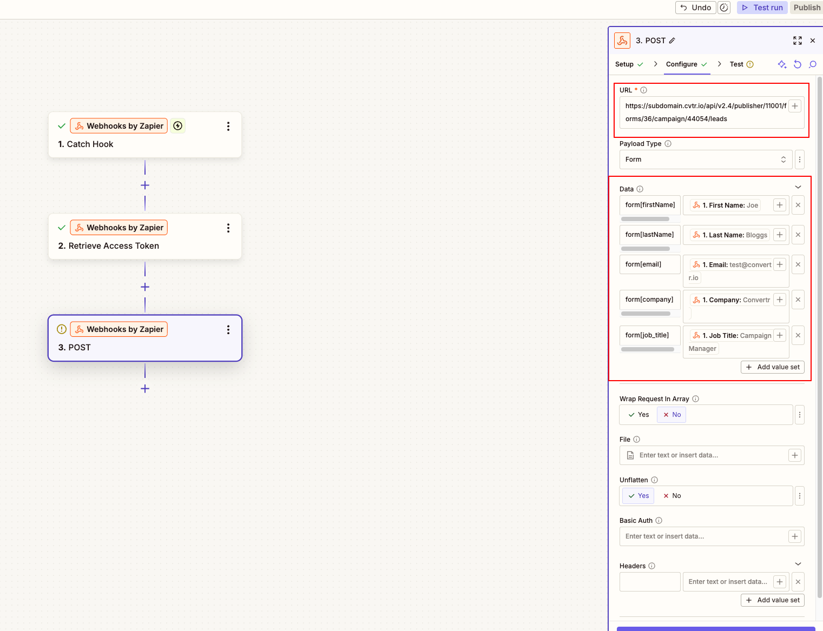Insert data plus in Last Name value

click(x=780, y=235)
